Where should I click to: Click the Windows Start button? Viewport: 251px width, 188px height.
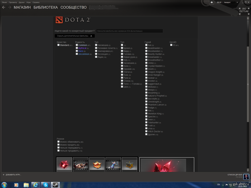(x=6, y=184)
